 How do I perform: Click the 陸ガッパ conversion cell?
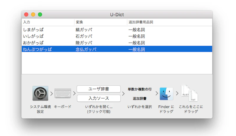point(84,43)
